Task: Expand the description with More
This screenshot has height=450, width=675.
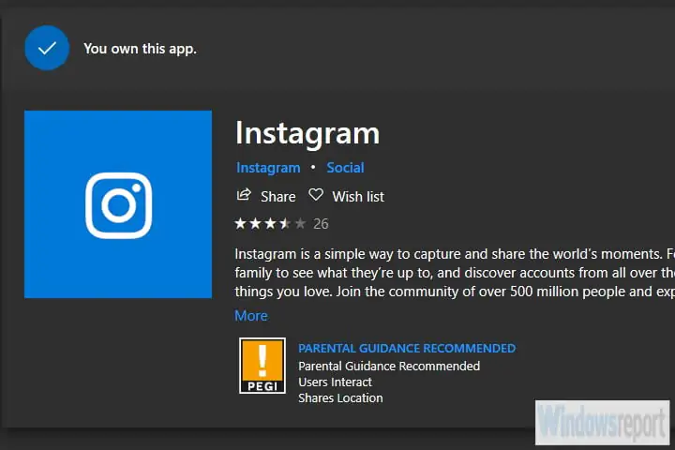Action: tap(250, 316)
